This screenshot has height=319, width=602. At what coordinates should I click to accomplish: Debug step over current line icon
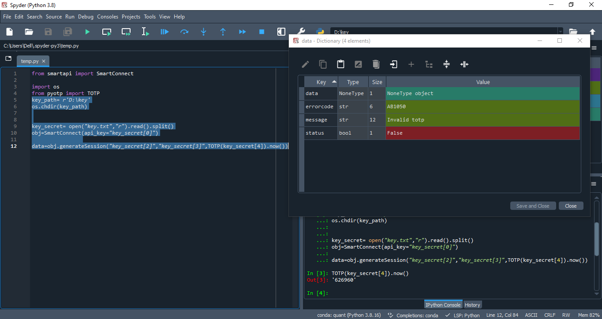coord(184,32)
